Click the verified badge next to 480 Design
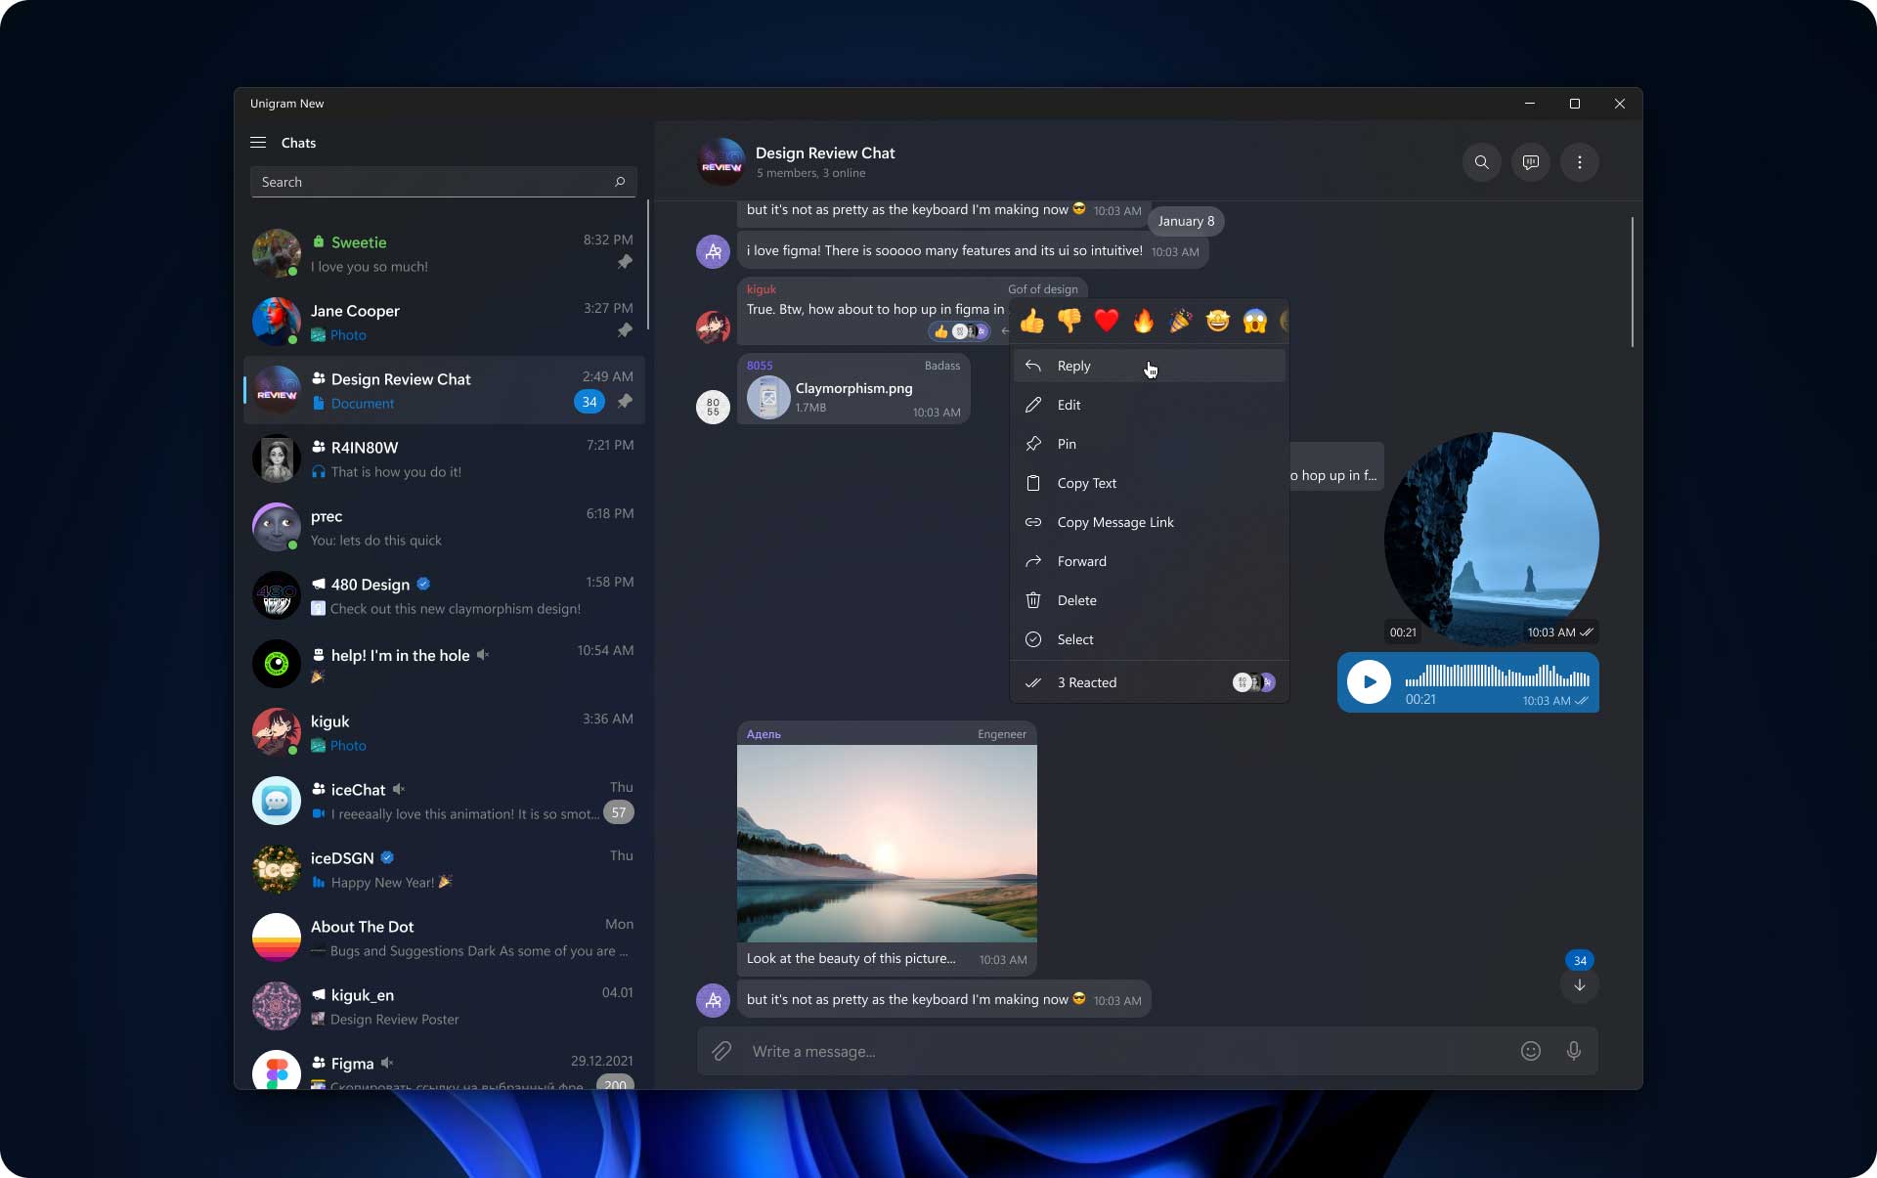This screenshot has height=1178, width=1877. [423, 584]
